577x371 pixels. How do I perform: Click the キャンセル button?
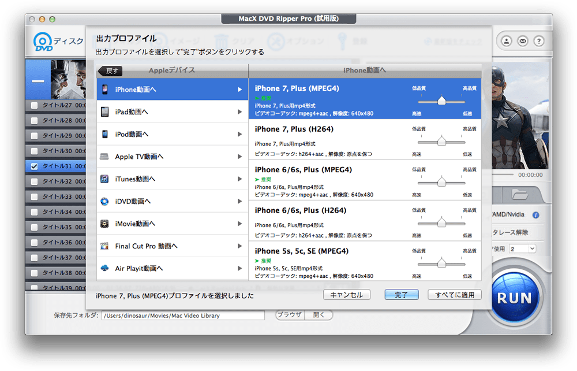(x=347, y=295)
